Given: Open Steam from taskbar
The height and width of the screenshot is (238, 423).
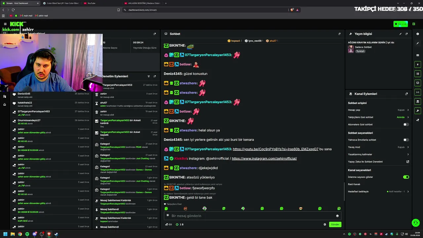Looking at the screenshot, I should coord(56,234).
